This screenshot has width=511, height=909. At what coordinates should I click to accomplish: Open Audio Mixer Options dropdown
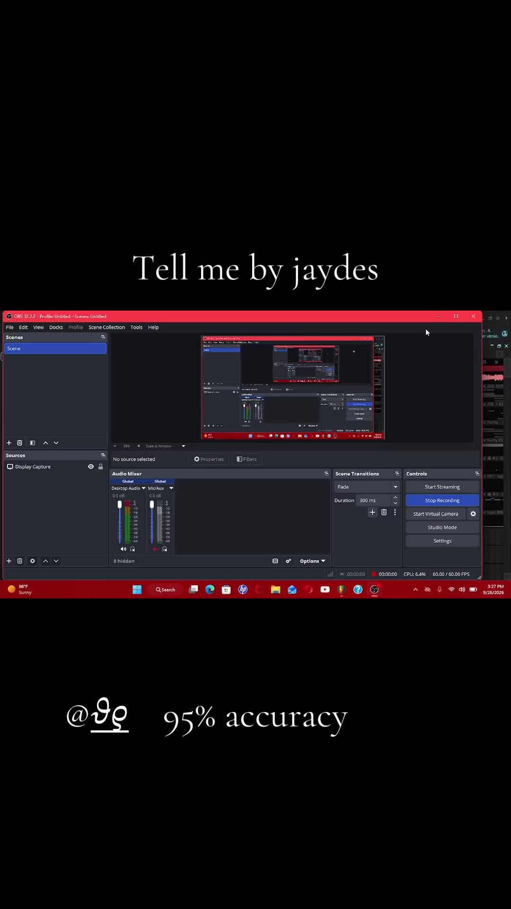(312, 561)
